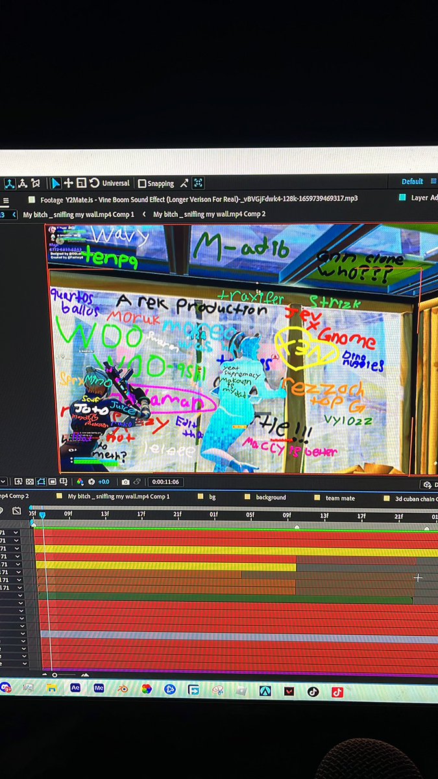Image resolution: width=438 pixels, height=779 pixels.
Task: Click the blue current-time indicator in timeline
Action: click(x=43, y=515)
